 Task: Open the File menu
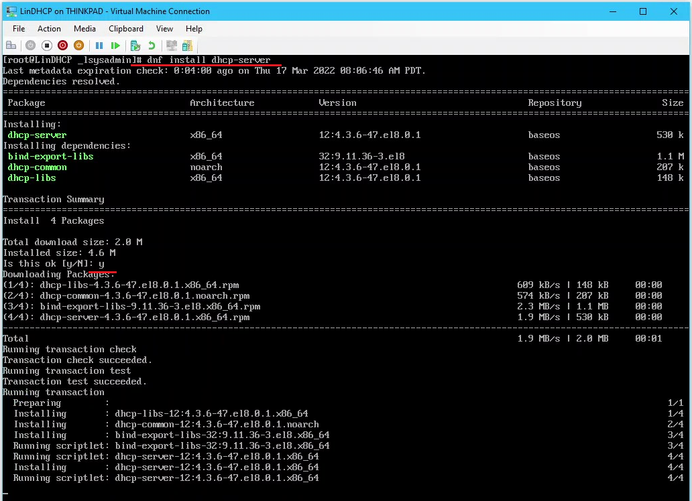pos(19,29)
